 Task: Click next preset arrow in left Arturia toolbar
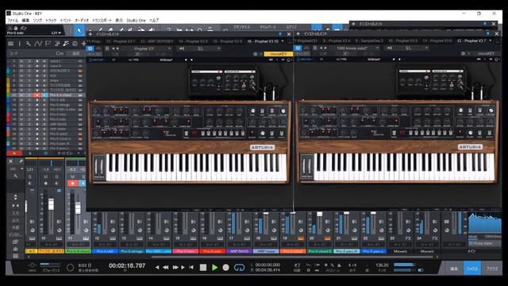click(x=192, y=60)
